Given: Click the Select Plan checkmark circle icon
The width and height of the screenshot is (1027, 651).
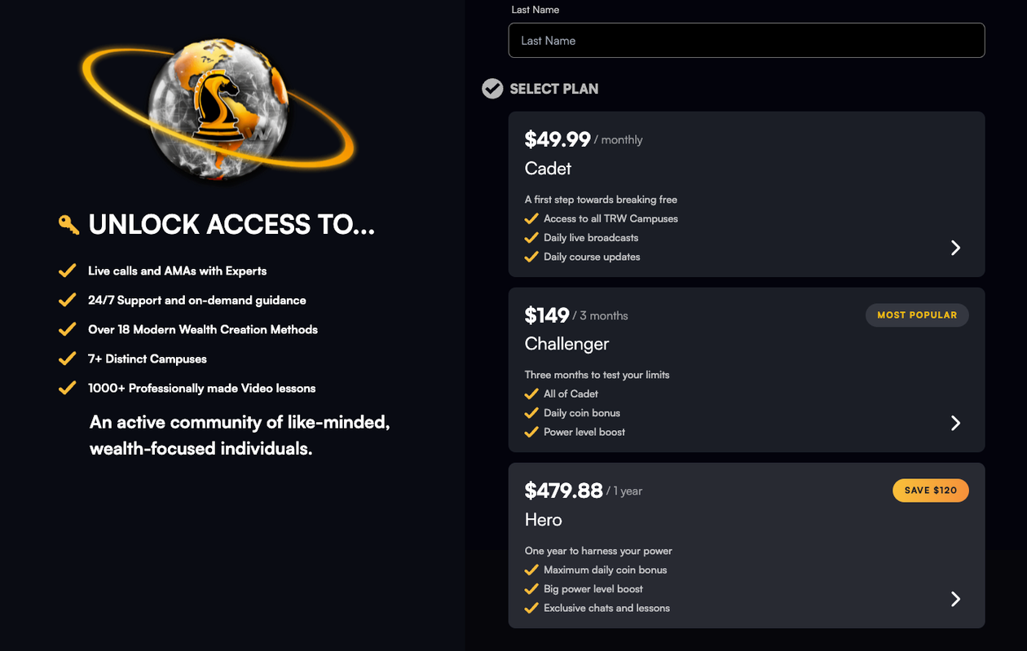Looking at the screenshot, I should click(492, 89).
